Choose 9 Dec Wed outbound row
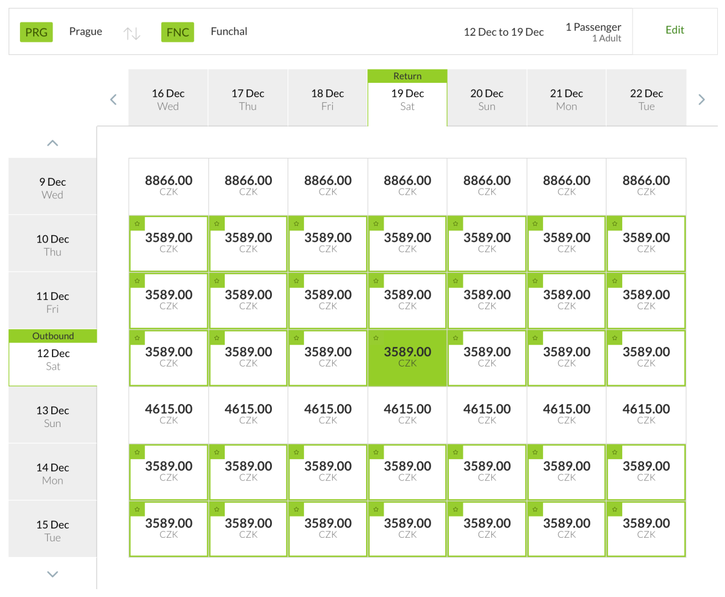The image size is (725, 597). [x=53, y=188]
